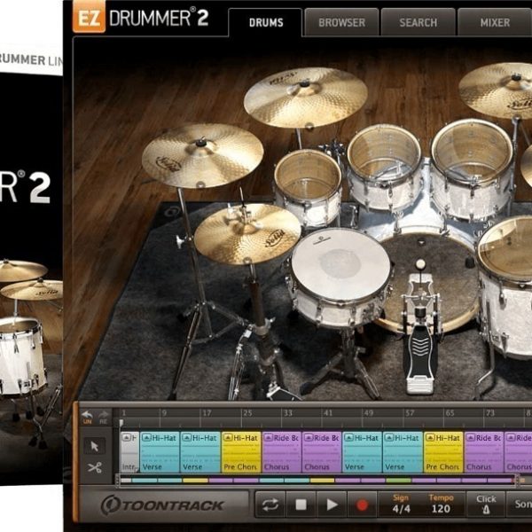This screenshot has height=532, width=532.
Task: Click bar 33 on the timeline ruler
Action: pyautogui.click(x=288, y=413)
